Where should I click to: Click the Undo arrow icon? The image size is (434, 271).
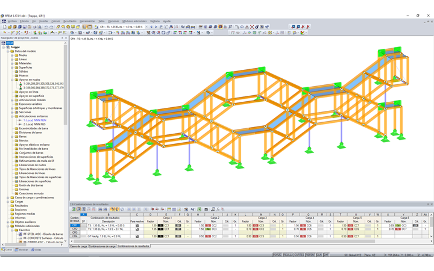tap(46, 27)
